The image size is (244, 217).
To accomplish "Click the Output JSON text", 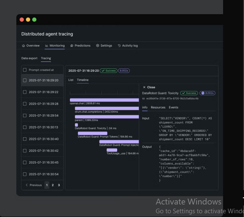I will (185, 164).
